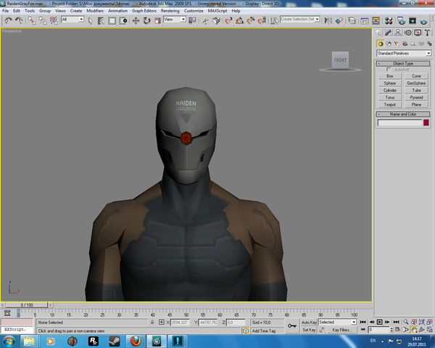Collapse the Object Type rollout
The width and height of the screenshot is (435, 348).
click(x=403, y=64)
